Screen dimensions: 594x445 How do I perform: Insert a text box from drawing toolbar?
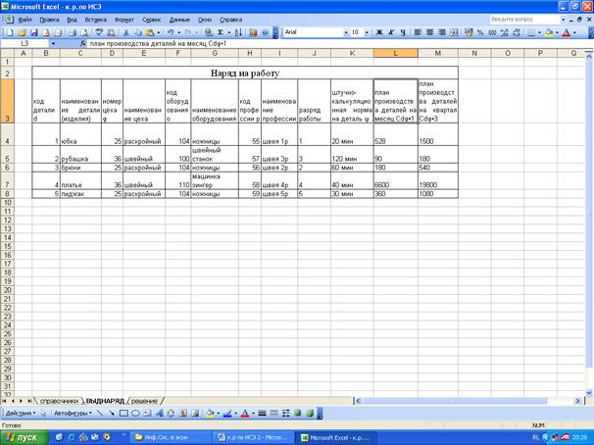[147, 413]
